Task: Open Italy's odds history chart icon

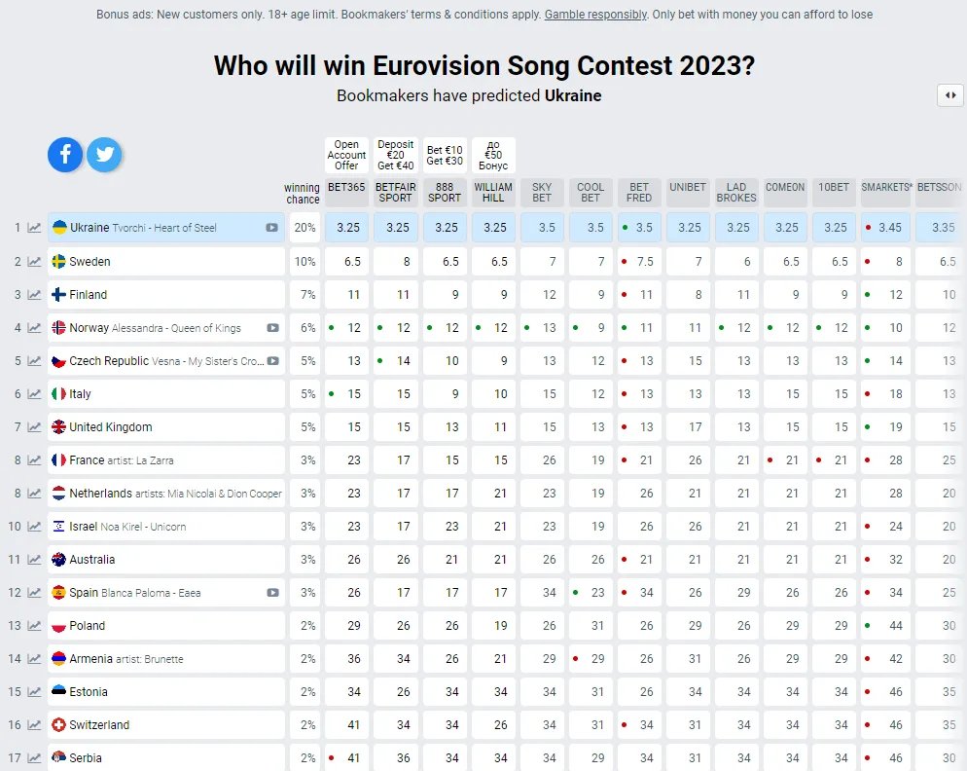Action: click(x=34, y=394)
